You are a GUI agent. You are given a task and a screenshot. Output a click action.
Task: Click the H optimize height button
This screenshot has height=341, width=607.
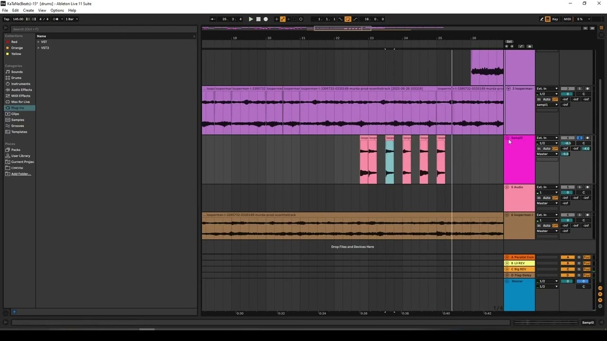[585, 28]
